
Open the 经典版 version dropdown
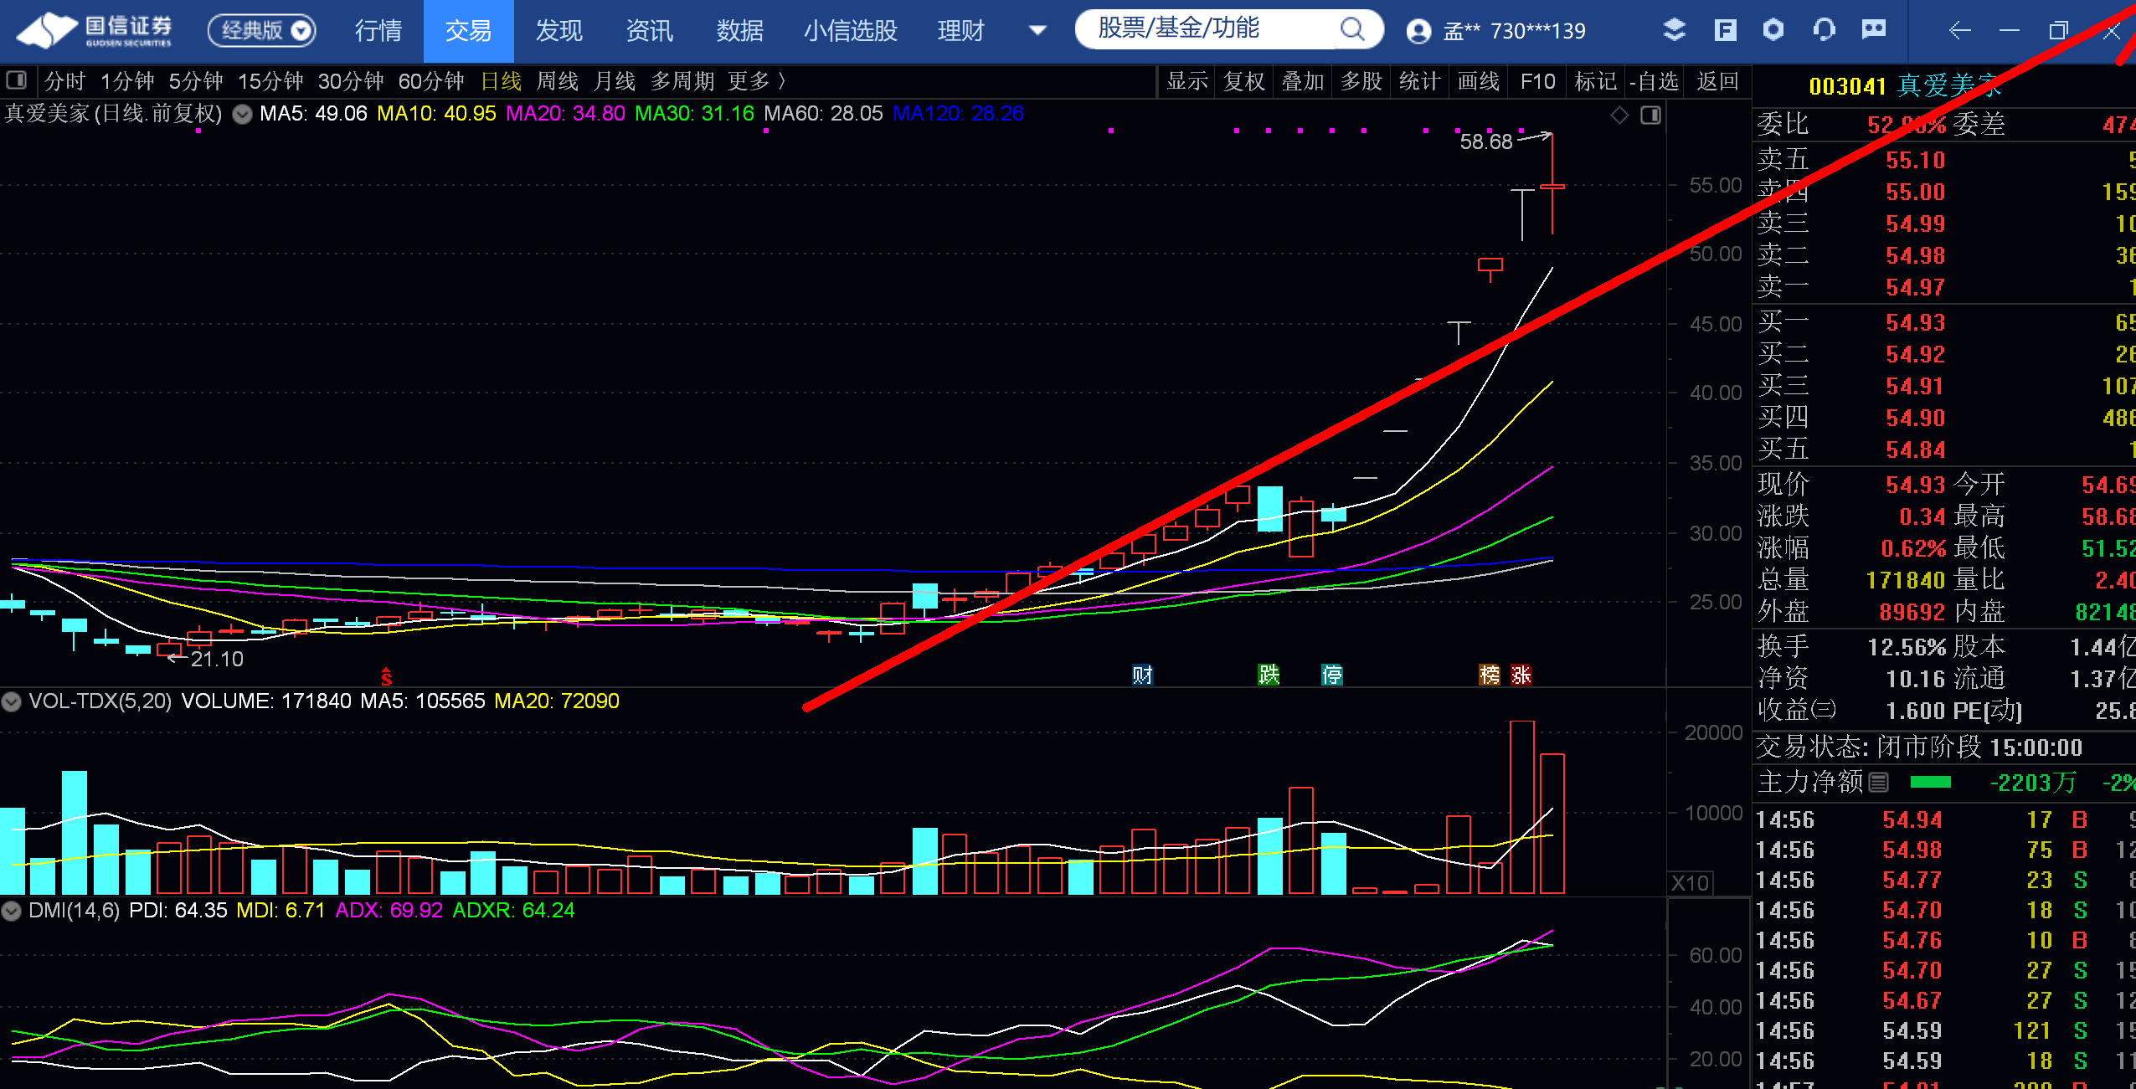point(262,31)
